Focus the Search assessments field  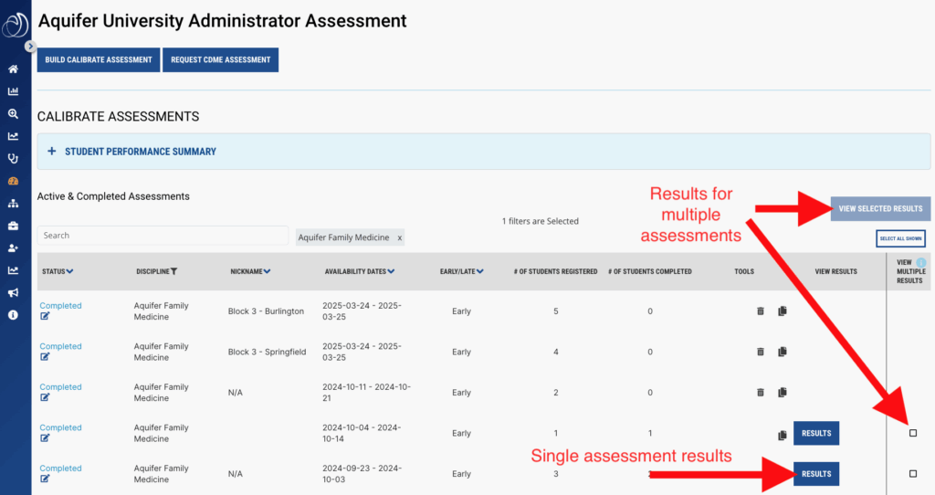tap(163, 236)
